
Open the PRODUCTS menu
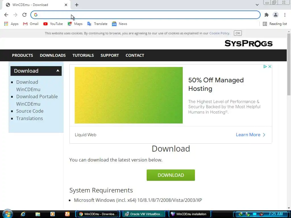coord(22,55)
